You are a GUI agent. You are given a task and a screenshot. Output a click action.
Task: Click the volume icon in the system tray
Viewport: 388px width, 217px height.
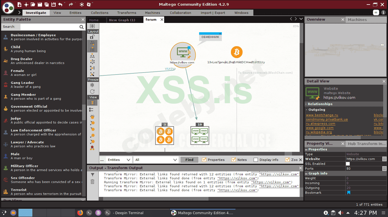[x=341, y=213]
